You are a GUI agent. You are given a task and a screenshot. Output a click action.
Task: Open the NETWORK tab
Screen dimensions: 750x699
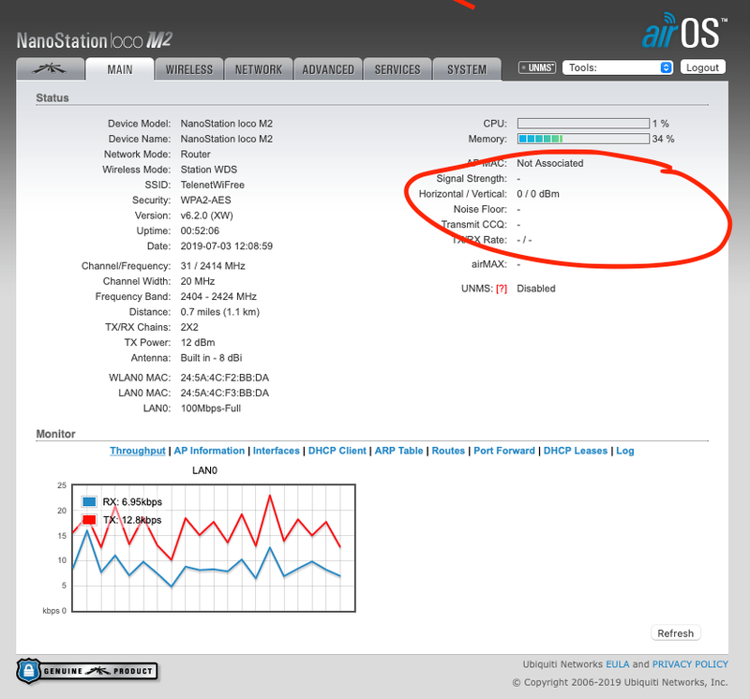259,69
